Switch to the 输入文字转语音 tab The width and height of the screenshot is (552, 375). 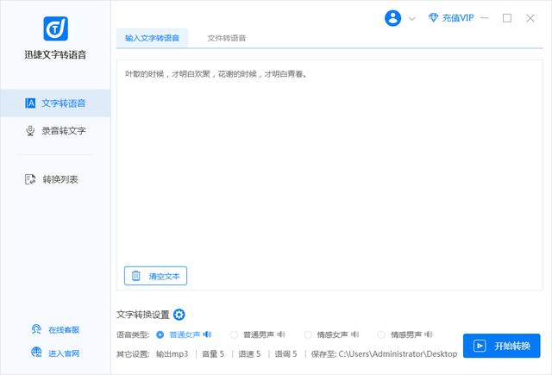click(152, 38)
